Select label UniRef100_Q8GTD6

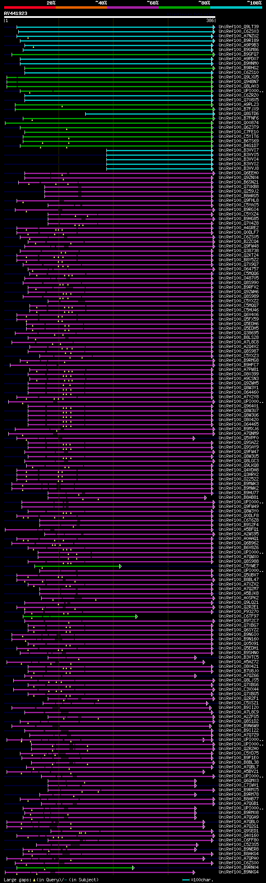point(239,114)
